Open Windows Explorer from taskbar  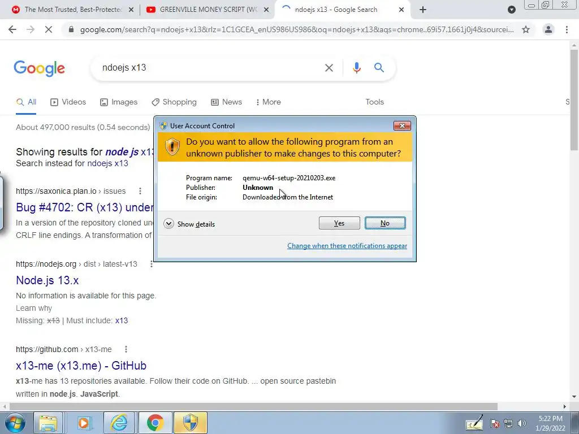[49, 423]
